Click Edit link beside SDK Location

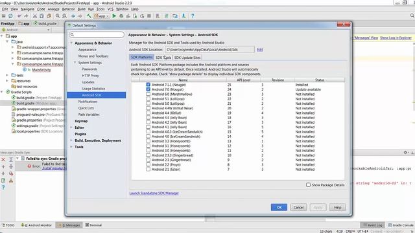[x=260, y=50]
